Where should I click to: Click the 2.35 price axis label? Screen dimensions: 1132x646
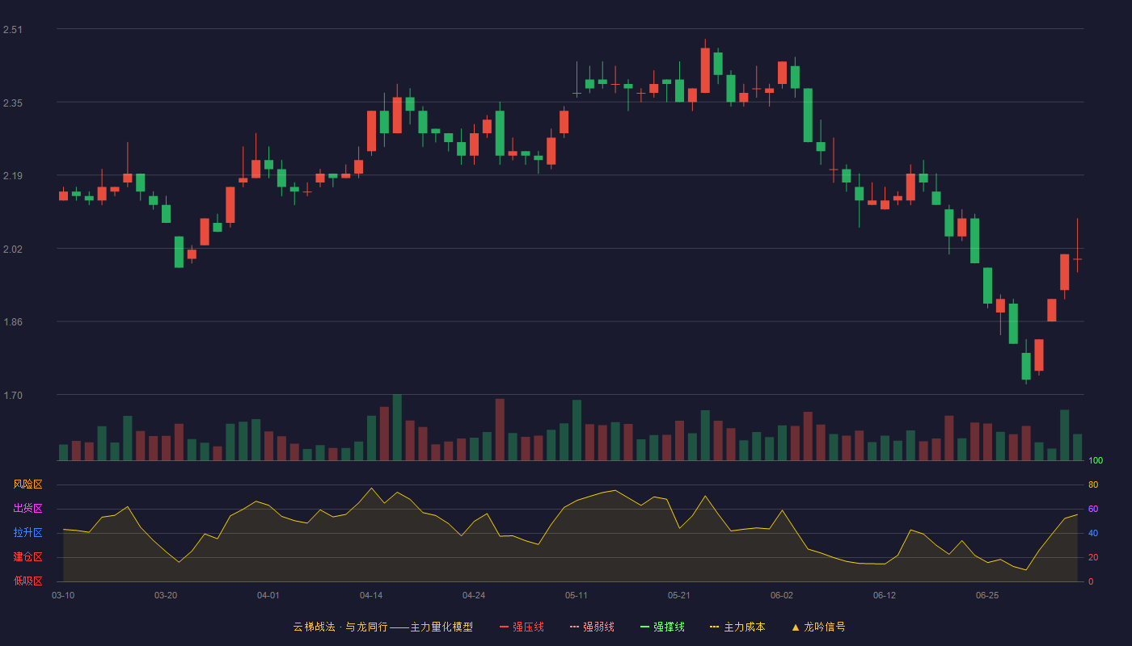pyautogui.click(x=13, y=103)
